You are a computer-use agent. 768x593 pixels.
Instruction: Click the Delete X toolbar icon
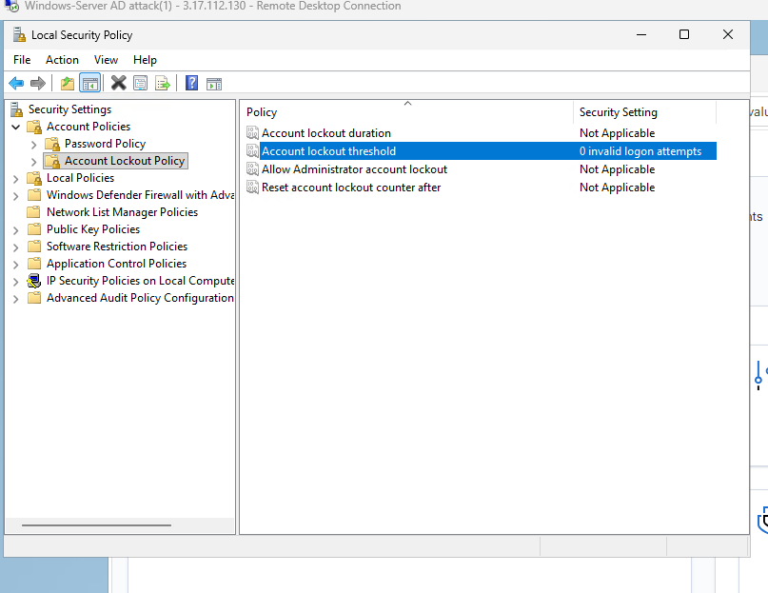(119, 84)
